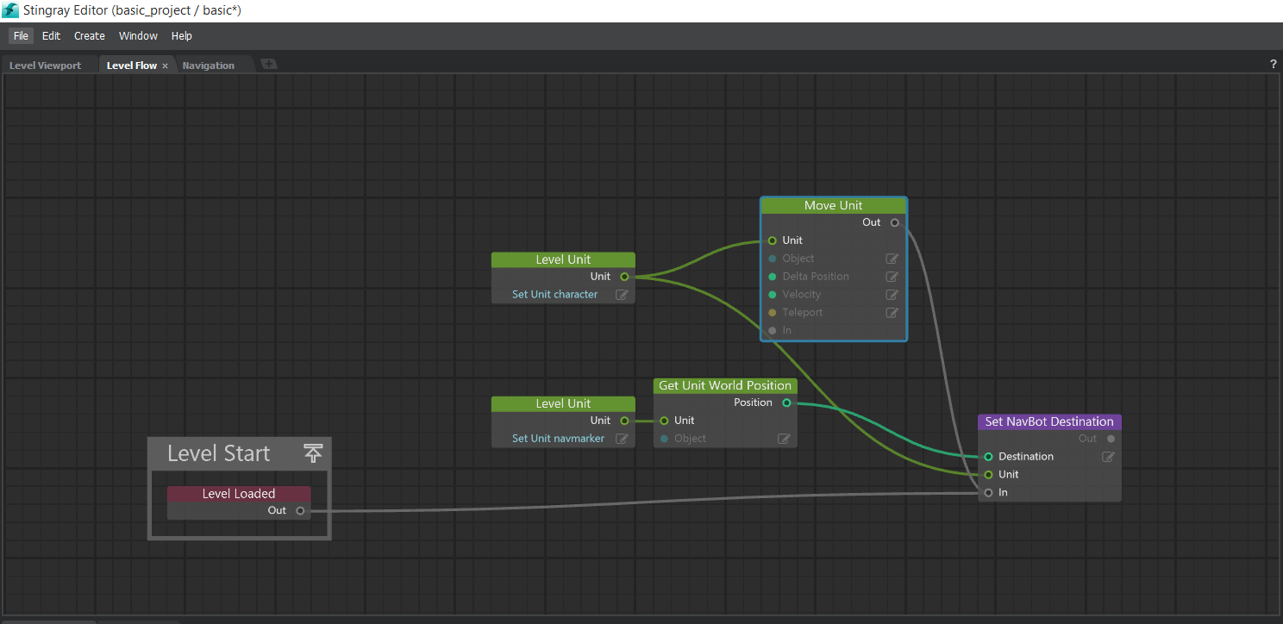Edit the Object input on Get Unit World Position
Viewport: 1283px width, 624px height.
pyautogui.click(x=784, y=438)
